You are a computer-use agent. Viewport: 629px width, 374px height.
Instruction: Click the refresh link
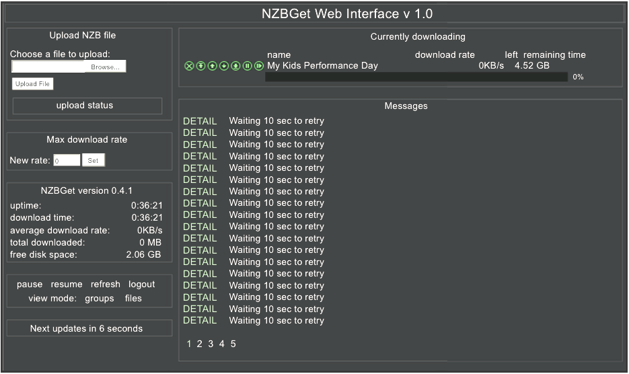pos(105,284)
